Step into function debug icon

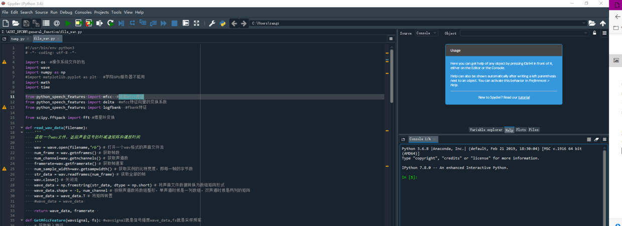coord(142,23)
